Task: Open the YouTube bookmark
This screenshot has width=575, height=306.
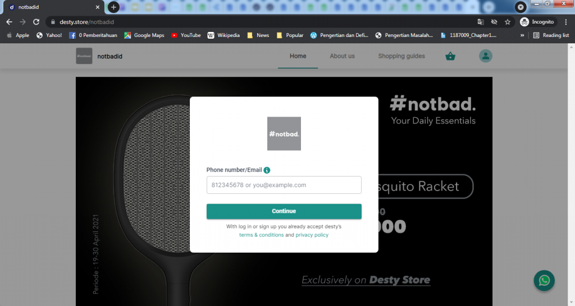Action: pos(186,35)
